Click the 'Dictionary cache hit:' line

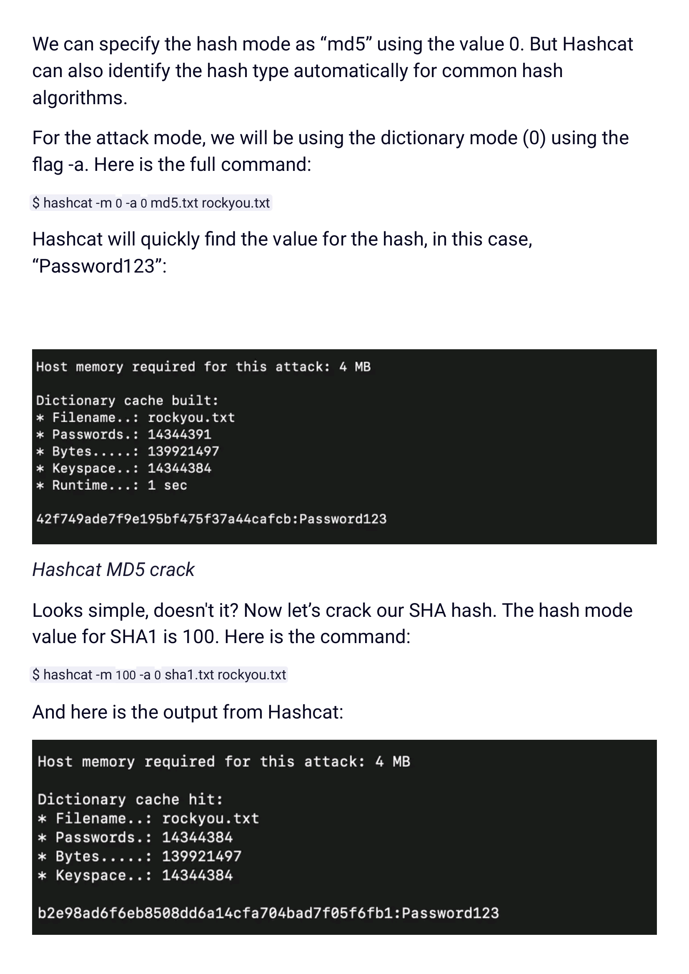(x=130, y=799)
